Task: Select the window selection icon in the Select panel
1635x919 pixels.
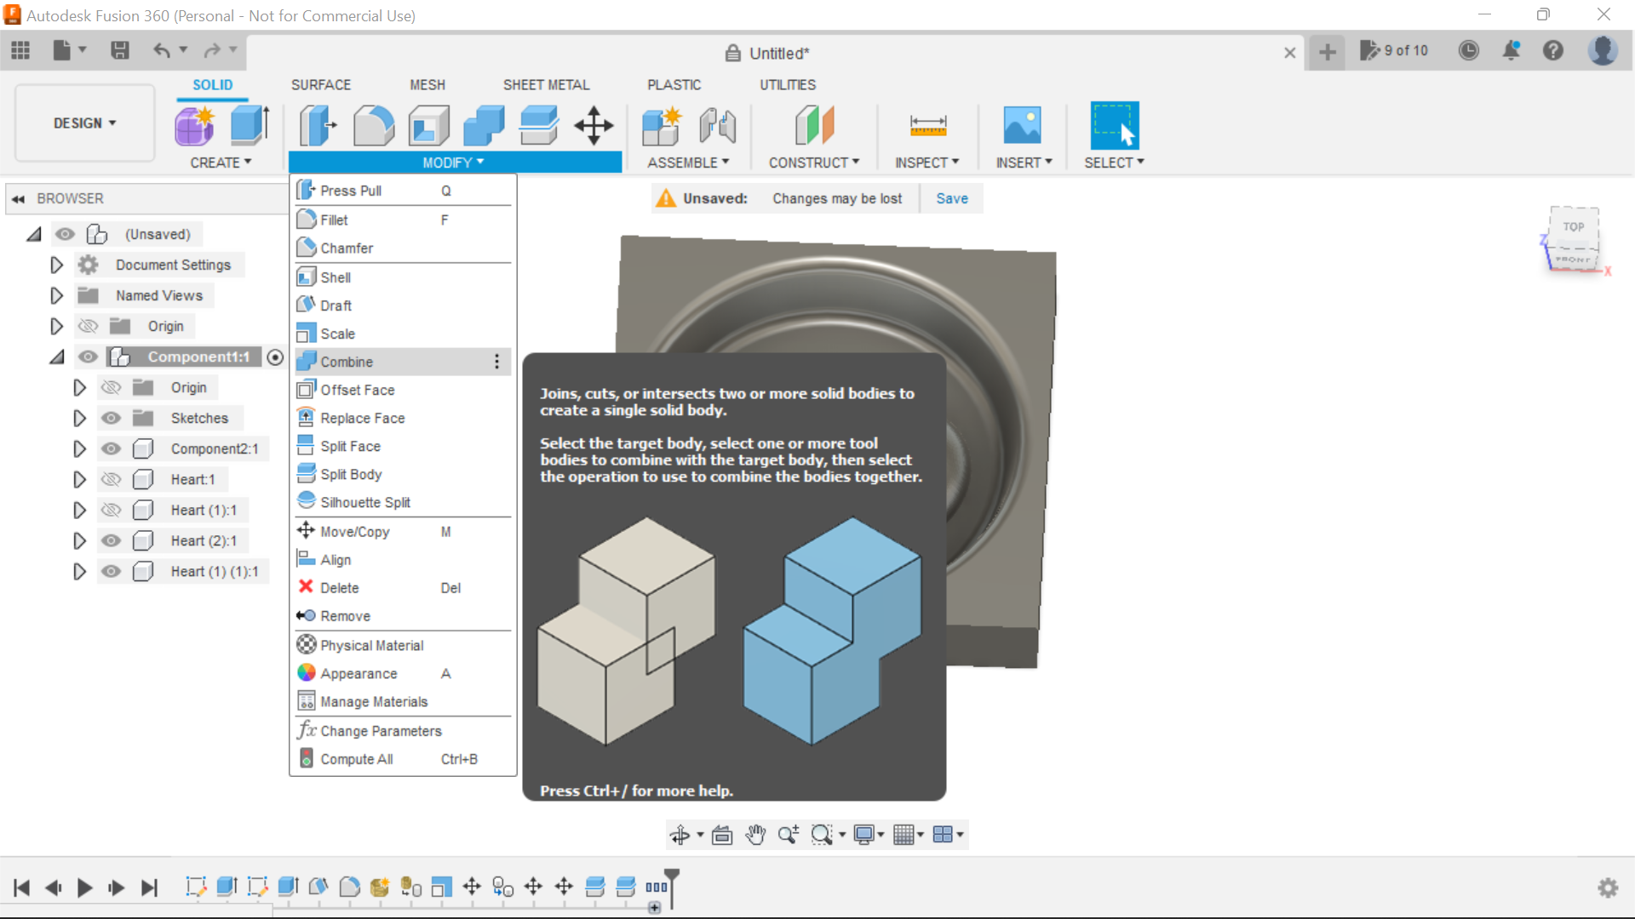Action: click(1114, 125)
